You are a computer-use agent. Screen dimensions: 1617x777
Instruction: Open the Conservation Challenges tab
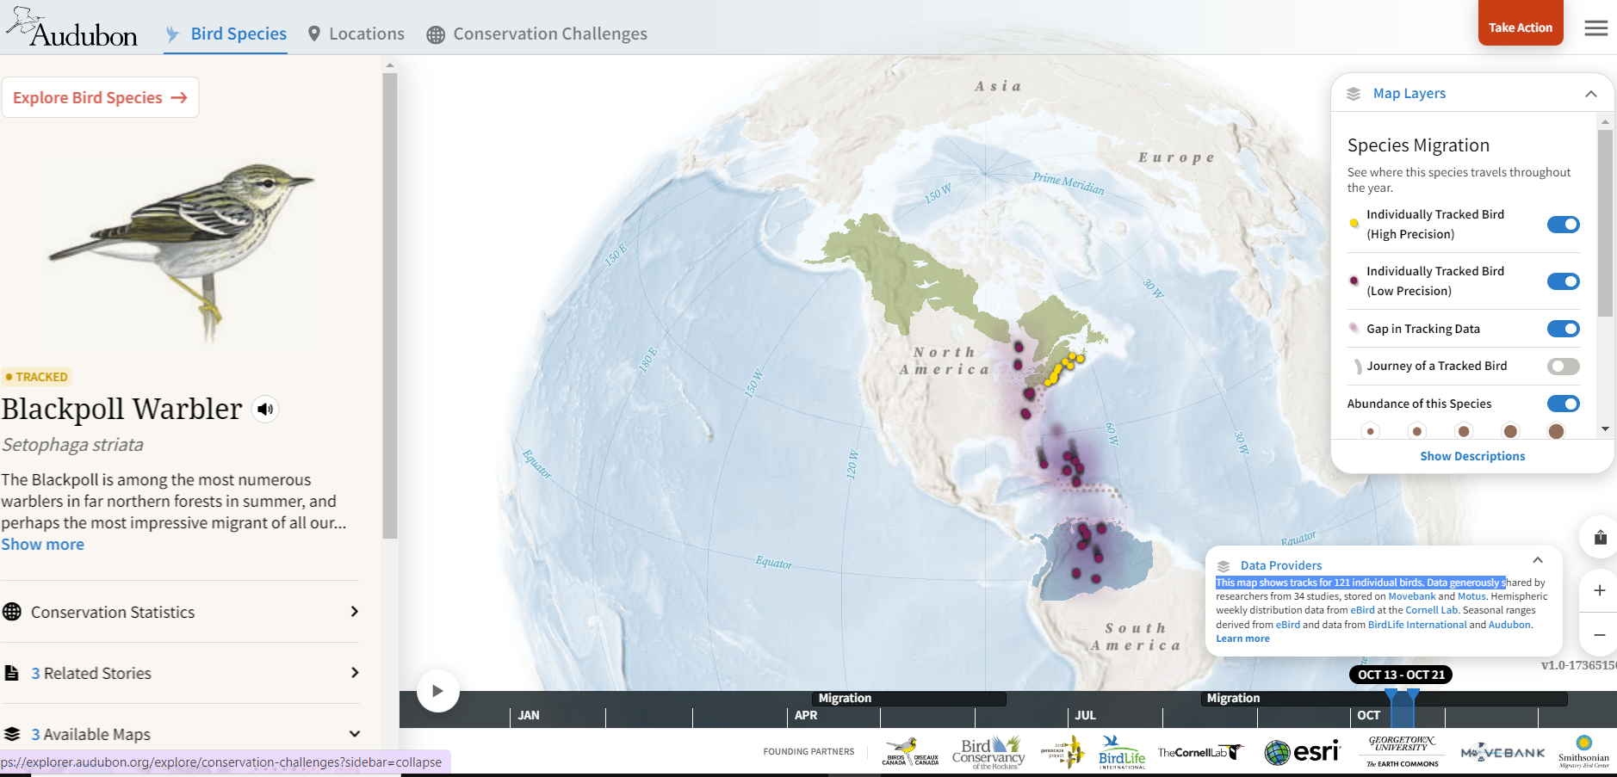537,34
